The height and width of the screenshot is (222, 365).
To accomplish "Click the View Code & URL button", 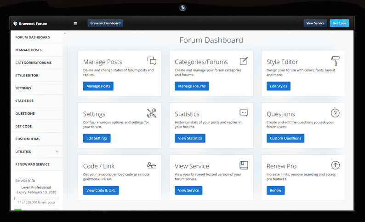I will [101, 190].
